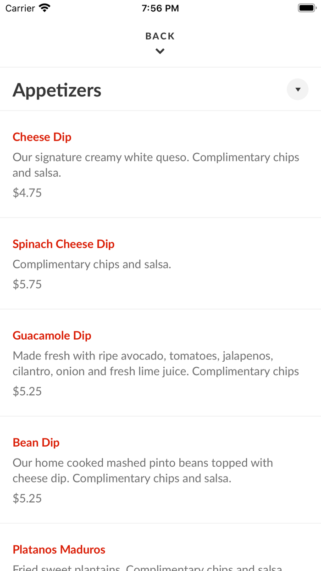Tap the $5.75 price for Spinach Cheese Dip
321x571 pixels.
pyautogui.click(x=27, y=284)
